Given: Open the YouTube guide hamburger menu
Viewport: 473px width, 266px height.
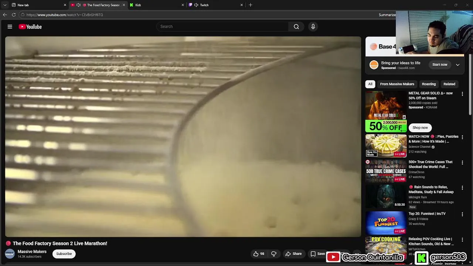Looking at the screenshot, I should point(10,27).
